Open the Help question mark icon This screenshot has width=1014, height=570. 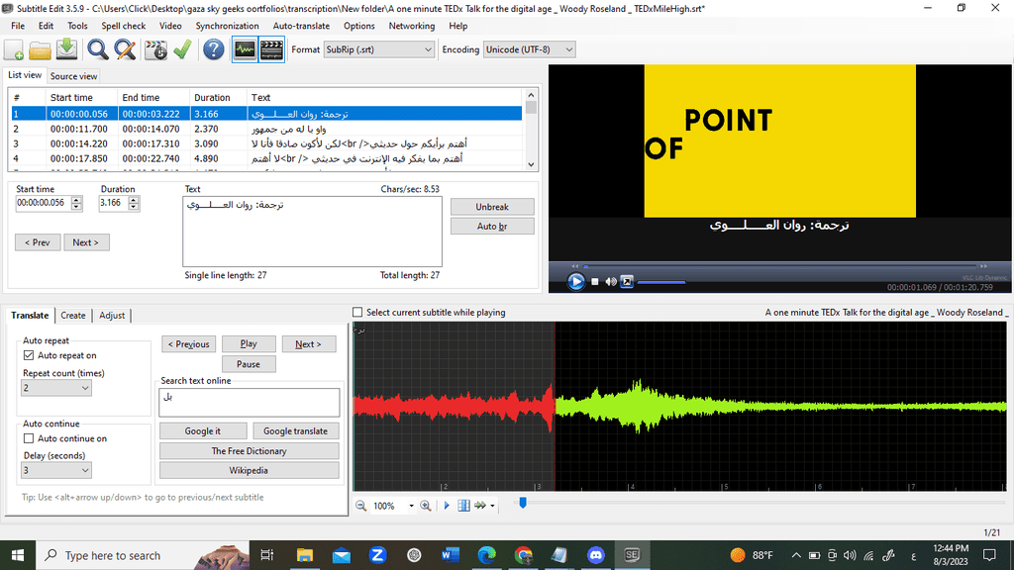pyautogui.click(x=214, y=49)
